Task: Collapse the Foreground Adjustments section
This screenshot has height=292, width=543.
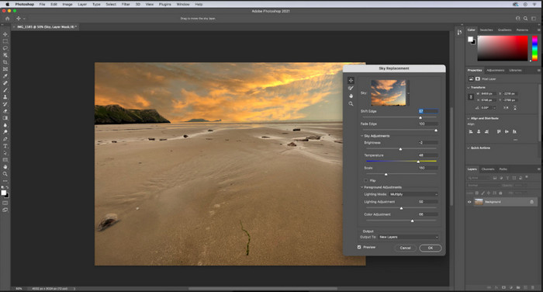Action: [362, 187]
